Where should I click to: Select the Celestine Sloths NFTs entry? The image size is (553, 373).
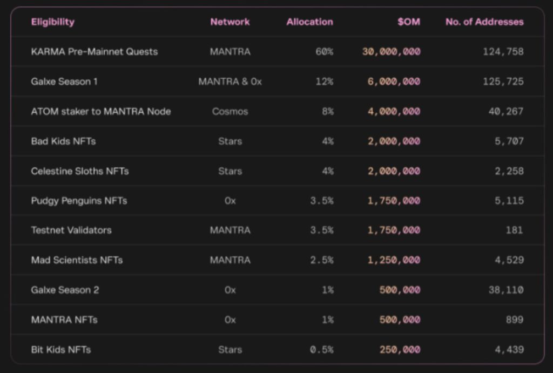tap(80, 171)
